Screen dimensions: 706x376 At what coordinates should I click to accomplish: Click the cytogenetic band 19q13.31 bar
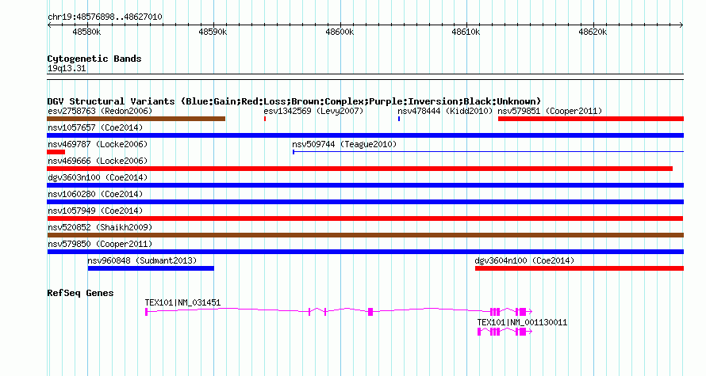pyautogui.click(x=365, y=77)
